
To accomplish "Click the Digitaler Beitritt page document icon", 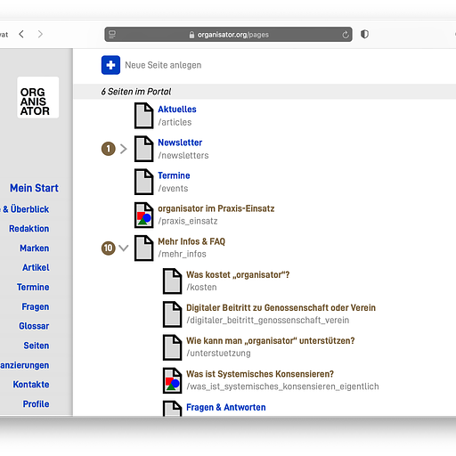I will coord(173,314).
